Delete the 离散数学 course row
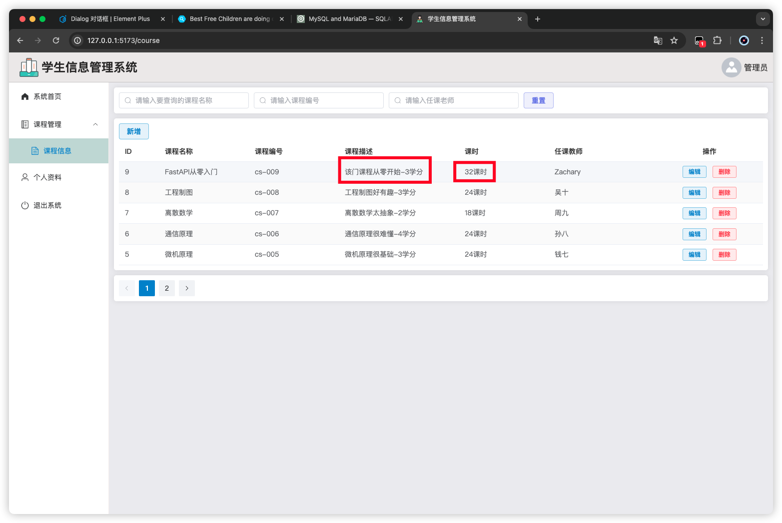782x523 pixels. tap(725, 213)
